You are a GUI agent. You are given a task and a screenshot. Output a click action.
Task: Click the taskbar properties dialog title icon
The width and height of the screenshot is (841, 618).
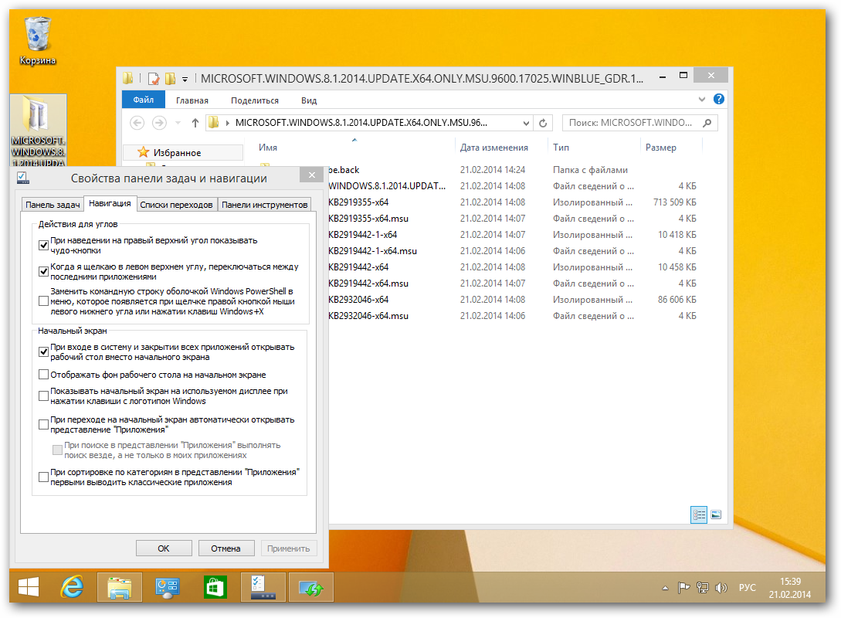pyautogui.click(x=23, y=178)
